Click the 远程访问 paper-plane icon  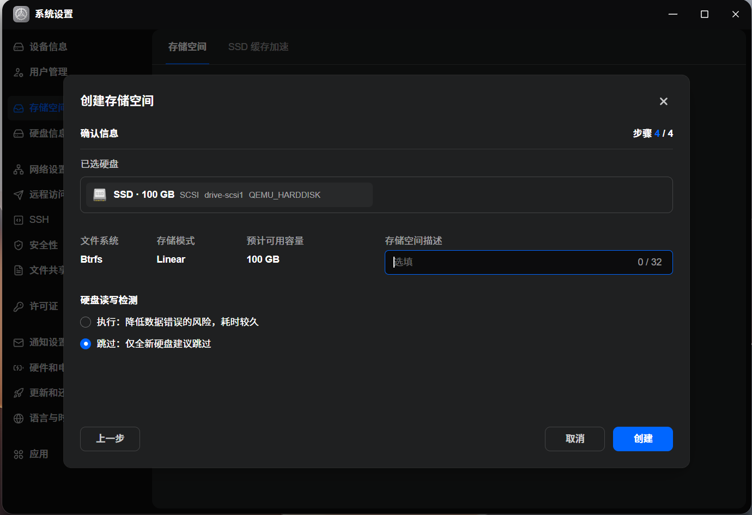click(x=19, y=195)
